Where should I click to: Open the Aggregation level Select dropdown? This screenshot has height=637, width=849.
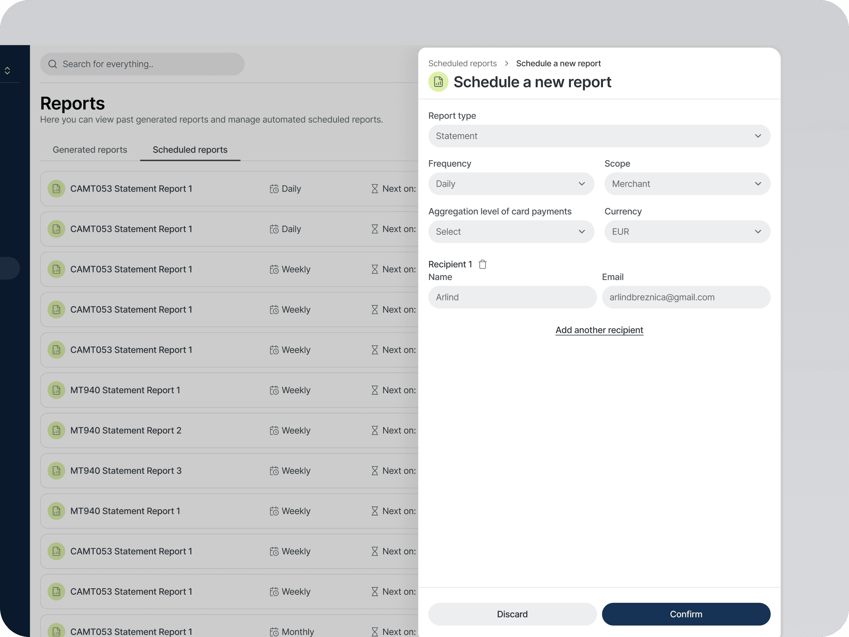[x=511, y=232]
